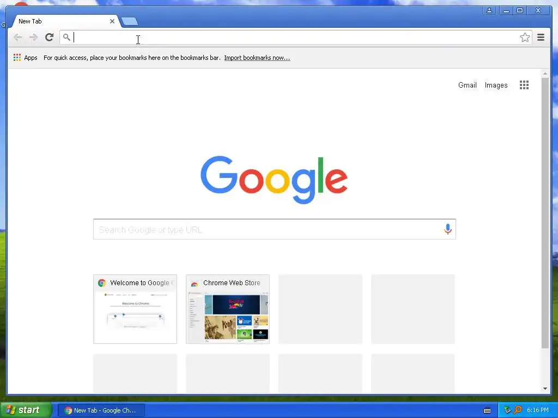Close the New Tab tab
The image size is (558, 418).
point(112,21)
